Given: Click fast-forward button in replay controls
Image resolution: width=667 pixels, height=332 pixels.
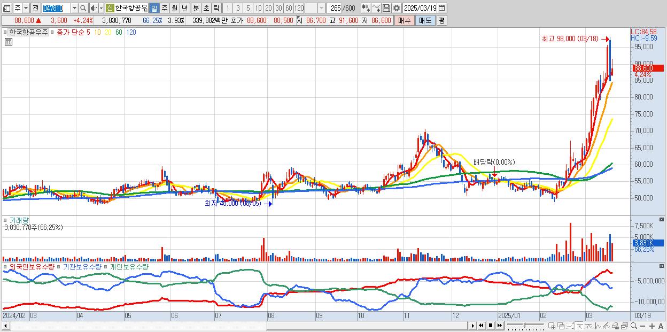Looking at the screenshot, I should [499, 326].
